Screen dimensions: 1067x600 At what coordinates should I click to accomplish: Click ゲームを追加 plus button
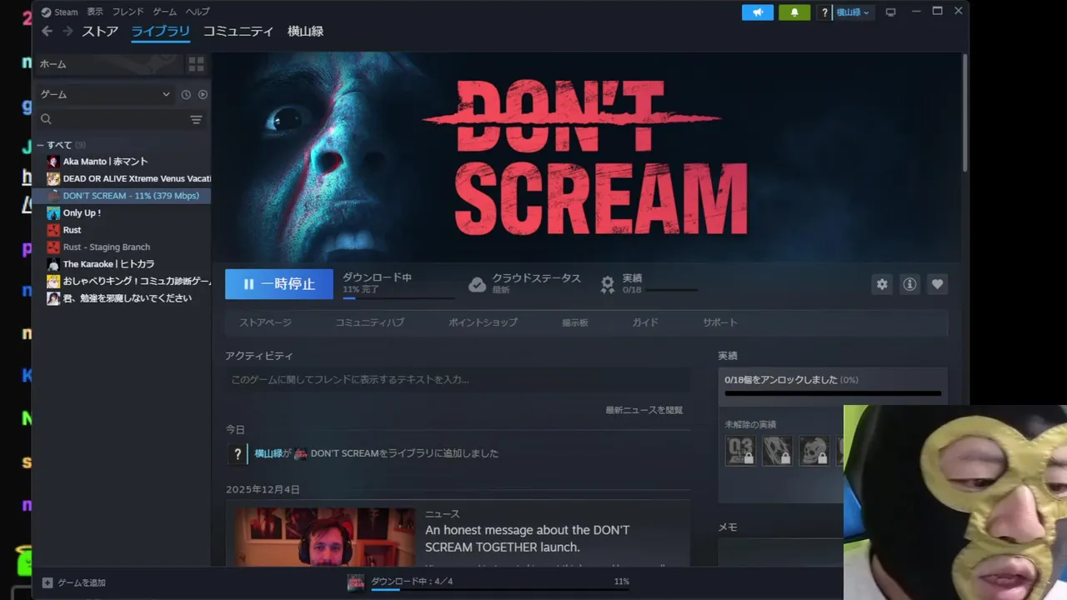click(x=48, y=582)
